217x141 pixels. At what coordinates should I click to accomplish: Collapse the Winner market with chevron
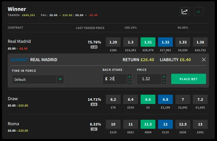198,12
